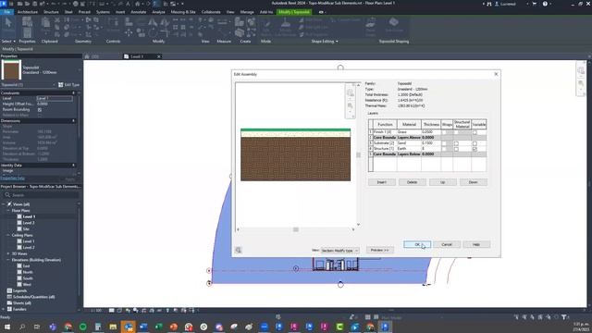This screenshot has width=592, height=333.
Task: Collapse the Views (all) tree node
Action: [x=4, y=204]
